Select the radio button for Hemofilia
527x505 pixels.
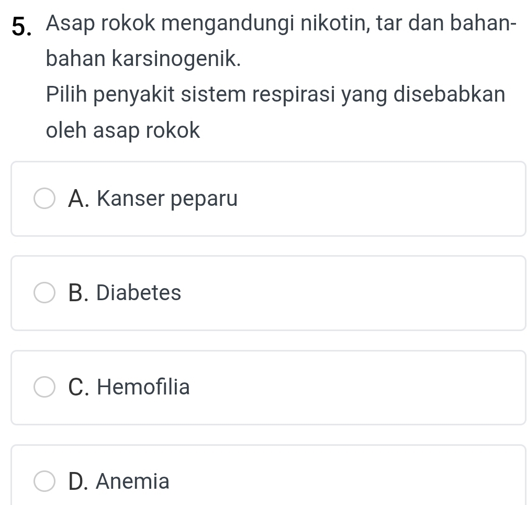pos(44,388)
